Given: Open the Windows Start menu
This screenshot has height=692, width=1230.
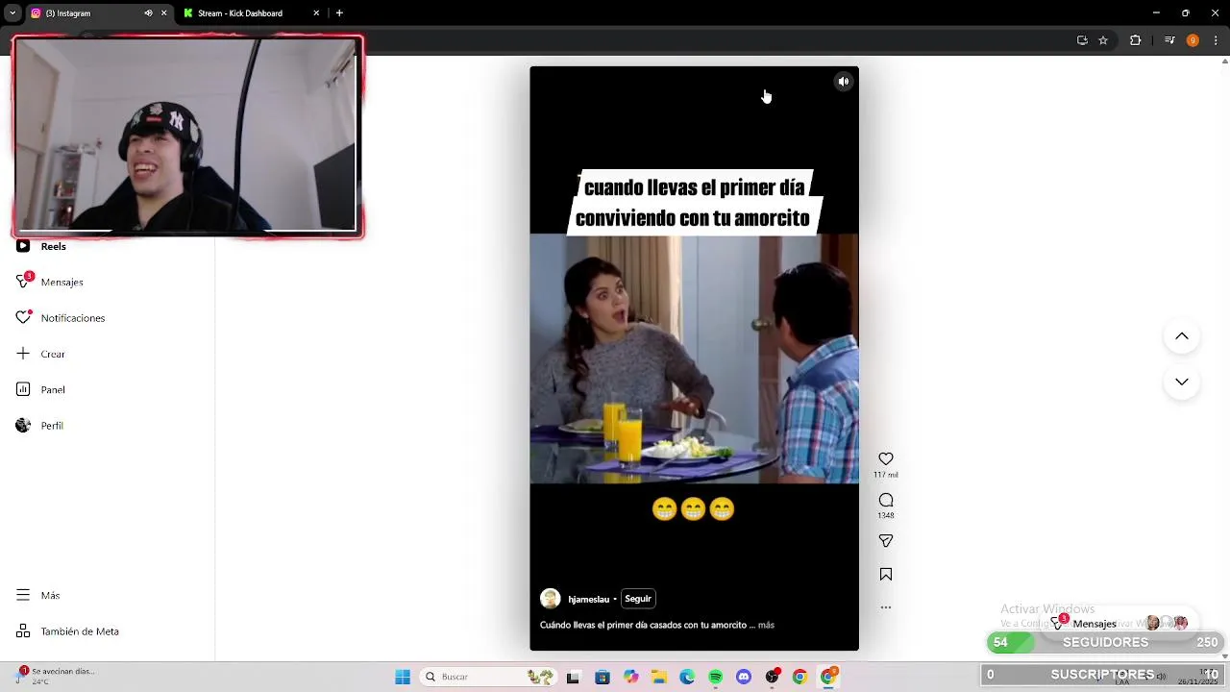Looking at the screenshot, I should pos(403,677).
